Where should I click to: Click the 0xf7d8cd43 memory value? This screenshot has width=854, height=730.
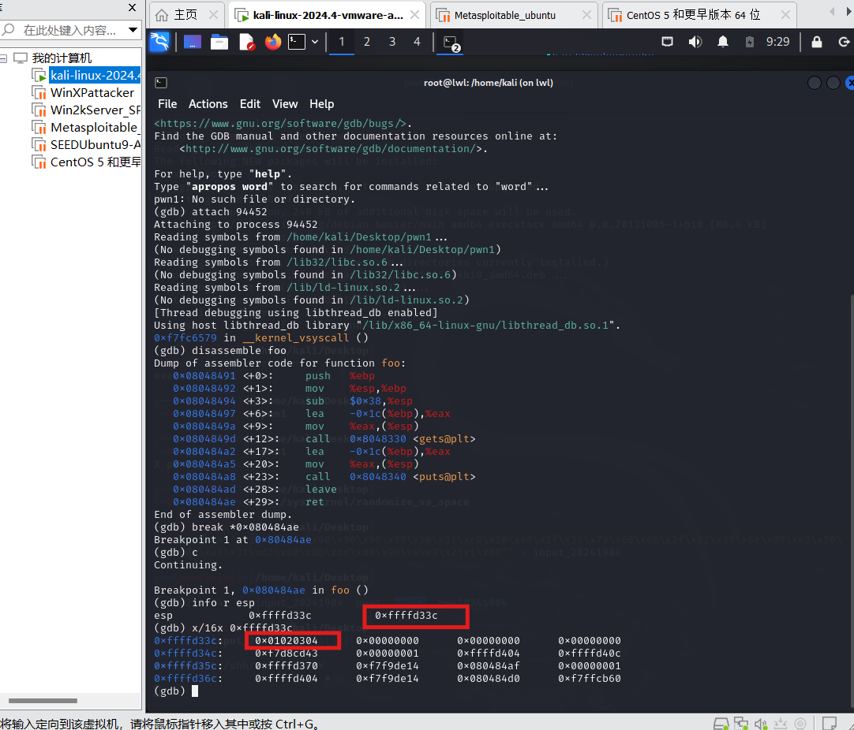287,654
